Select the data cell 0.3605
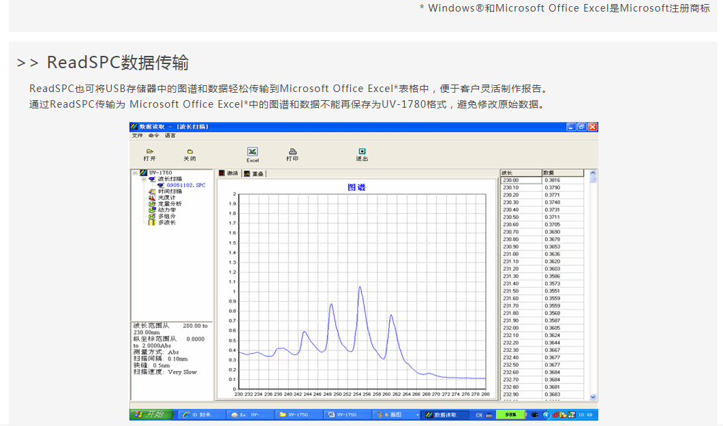This screenshot has height=426, width=723. (563, 328)
